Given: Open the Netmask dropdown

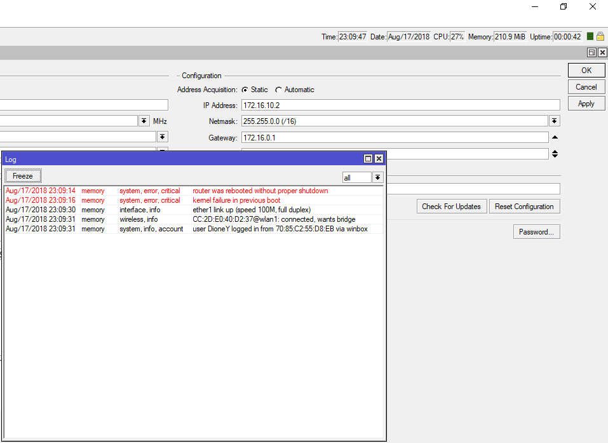Looking at the screenshot, I should click(x=555, y=121).
